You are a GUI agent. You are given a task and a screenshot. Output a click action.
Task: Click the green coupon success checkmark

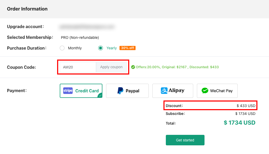(133, 67)
